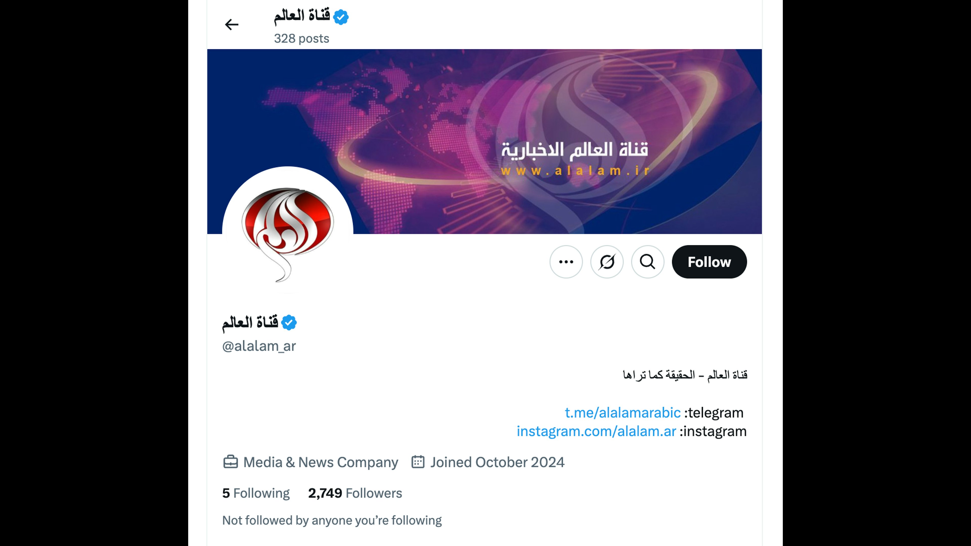The height and width of the screenshot is (546, 971).
Task: Click the 328 posts count in header
Action: (x=302, y=38)
